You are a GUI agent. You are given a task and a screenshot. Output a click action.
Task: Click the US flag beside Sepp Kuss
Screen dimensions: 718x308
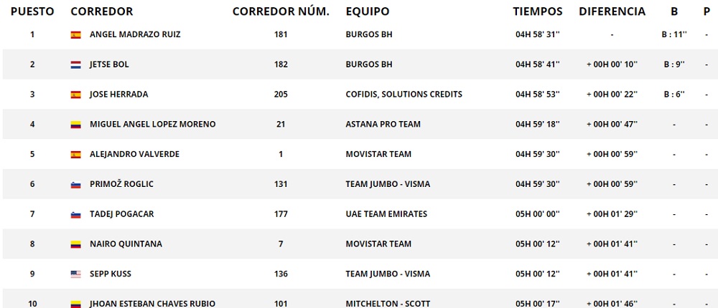click(75, 274)
